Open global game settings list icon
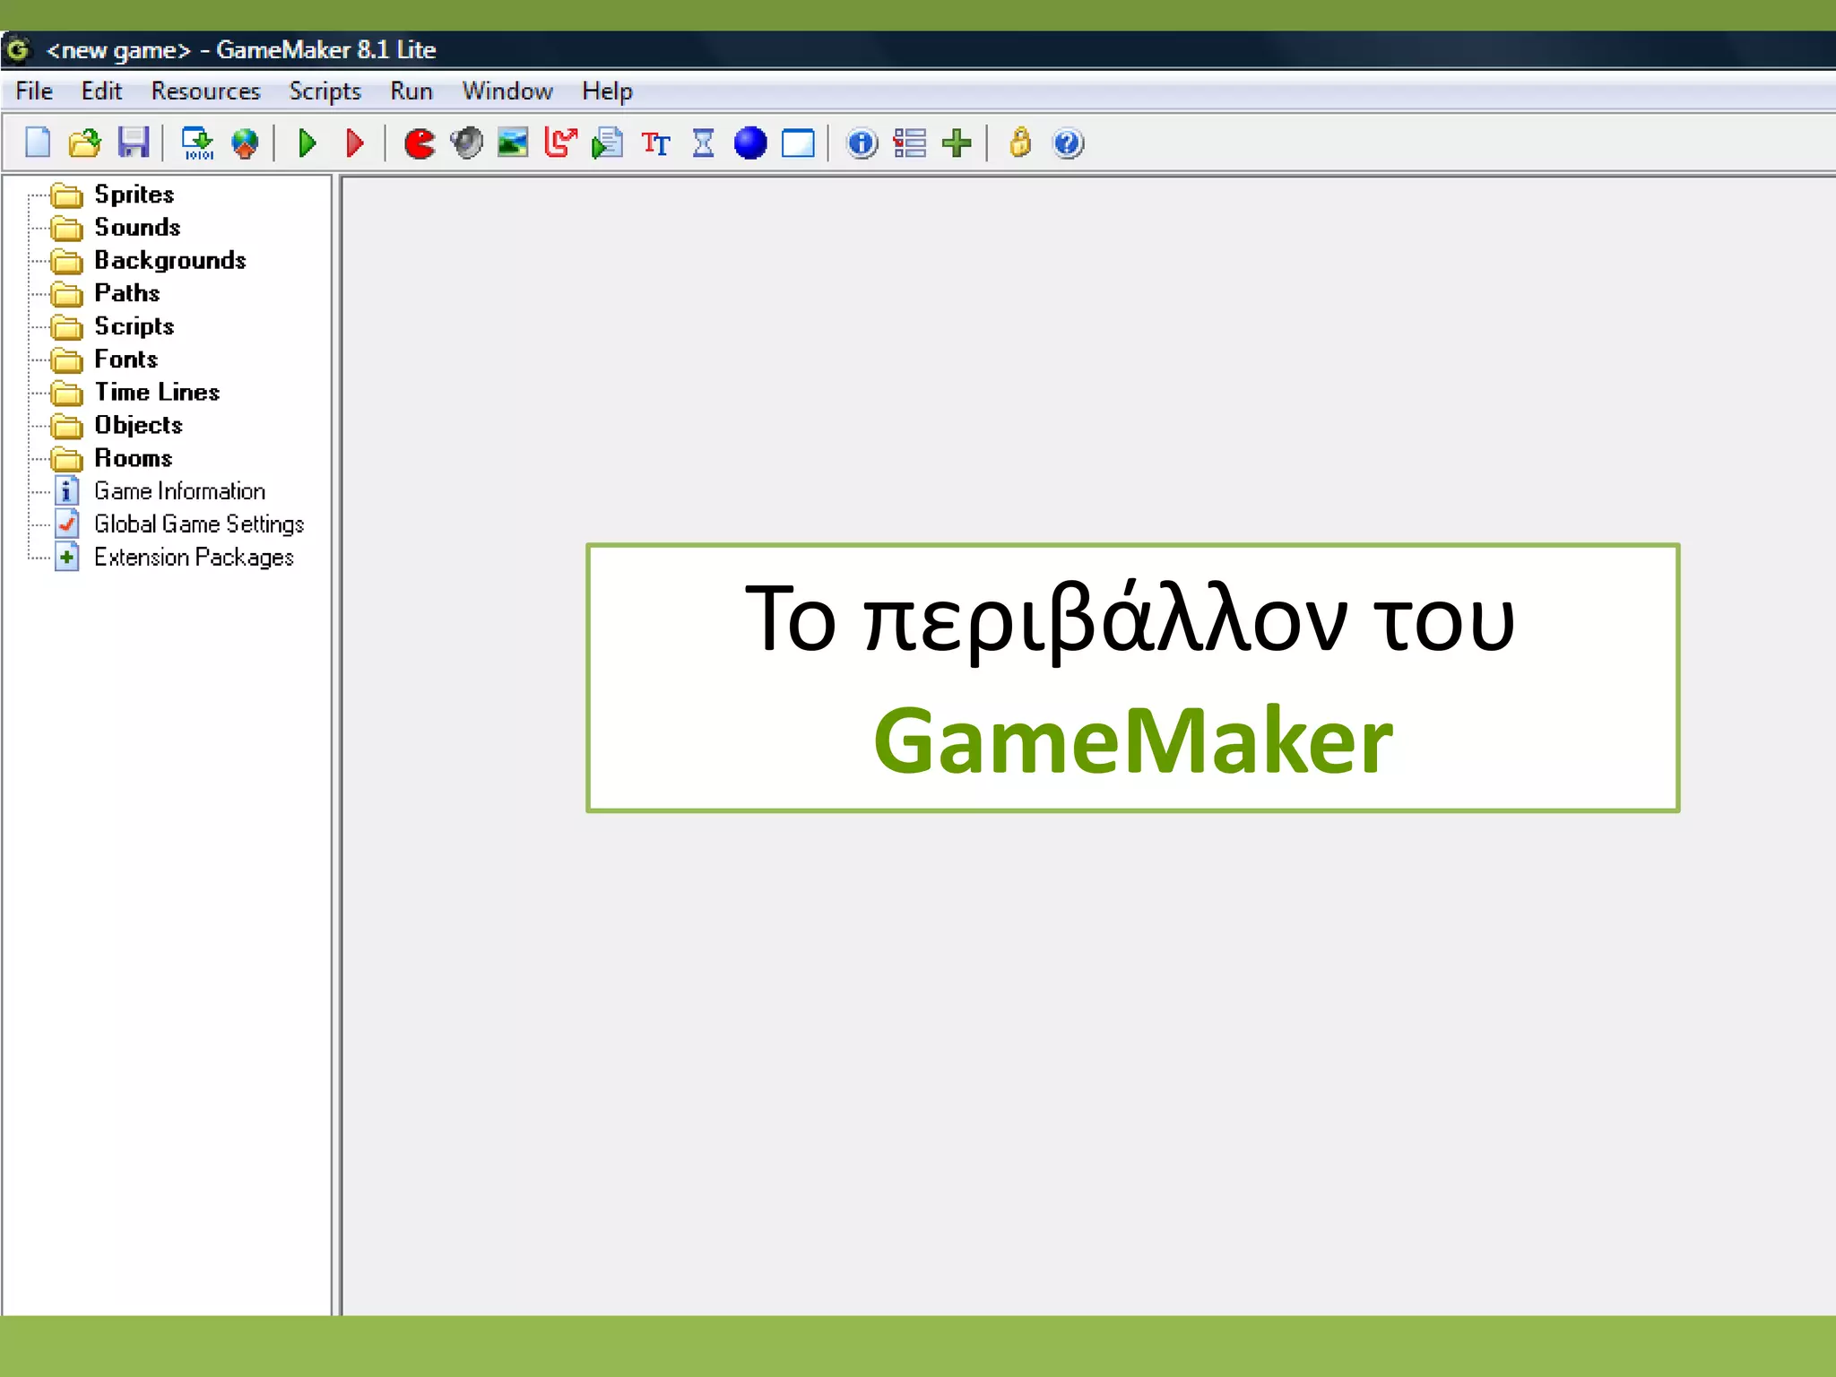Viewport: 1836px width, 1377px height. click(909, 143)
